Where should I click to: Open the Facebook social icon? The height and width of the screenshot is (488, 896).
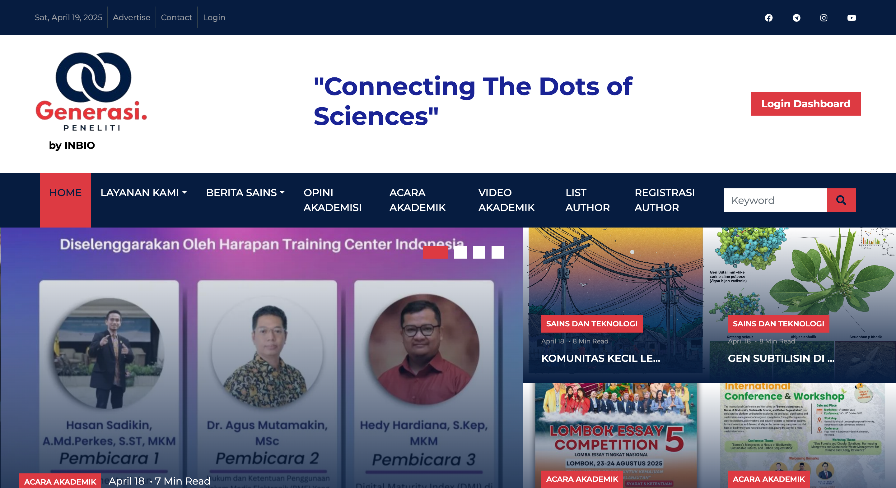tap(769, 18)
